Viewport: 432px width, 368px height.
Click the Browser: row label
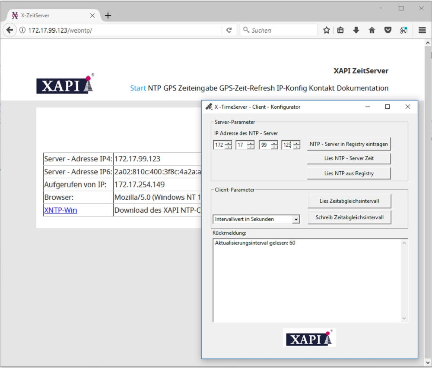[59, 198]
